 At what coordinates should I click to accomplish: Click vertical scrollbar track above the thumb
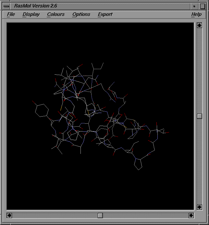tap(200, 71)
